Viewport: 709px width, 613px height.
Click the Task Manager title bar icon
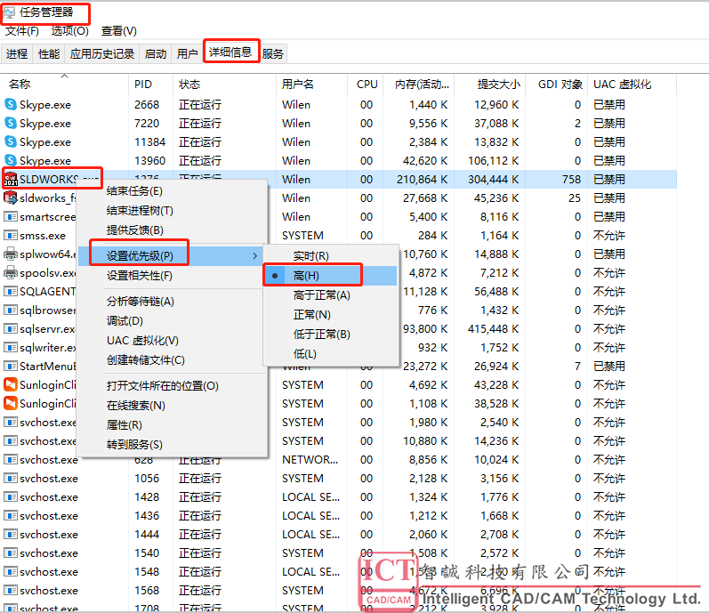tap(10, 12)
